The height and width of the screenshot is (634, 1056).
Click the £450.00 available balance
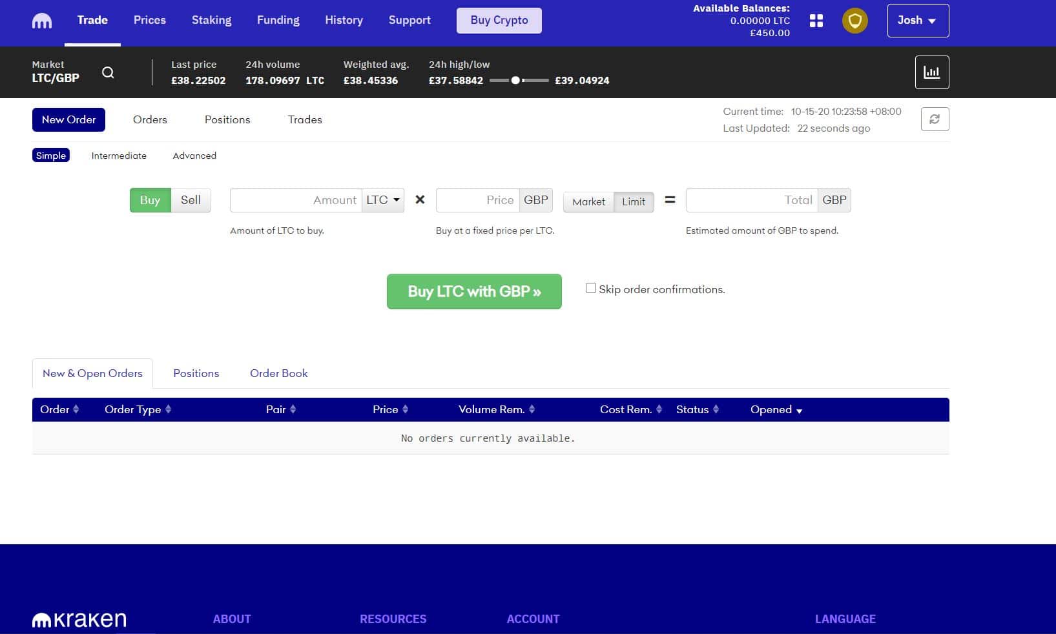coord(770,33)
